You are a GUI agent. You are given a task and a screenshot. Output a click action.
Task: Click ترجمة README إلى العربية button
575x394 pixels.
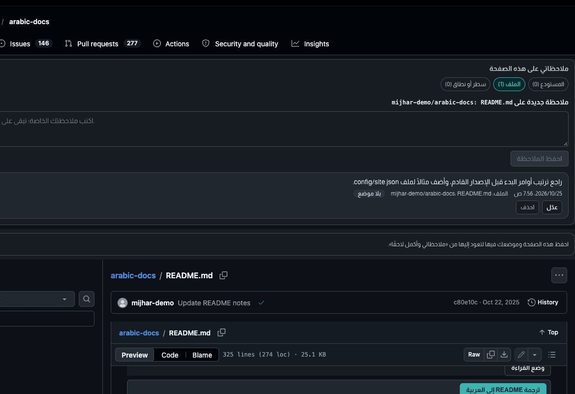(x=503, y=389)
